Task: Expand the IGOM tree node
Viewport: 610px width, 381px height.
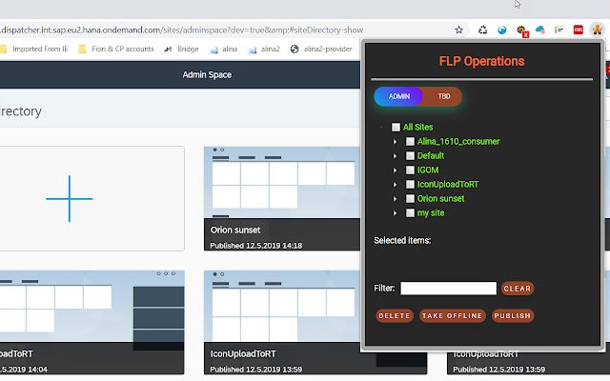Action: 395,170
